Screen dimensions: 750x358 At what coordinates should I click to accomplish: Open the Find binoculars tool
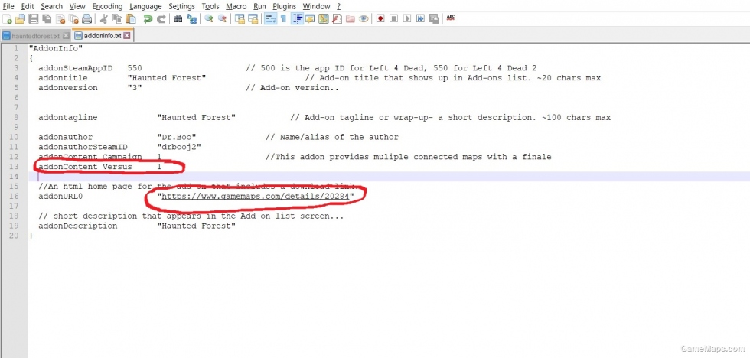pyautogui.click(x=178, y=19)
